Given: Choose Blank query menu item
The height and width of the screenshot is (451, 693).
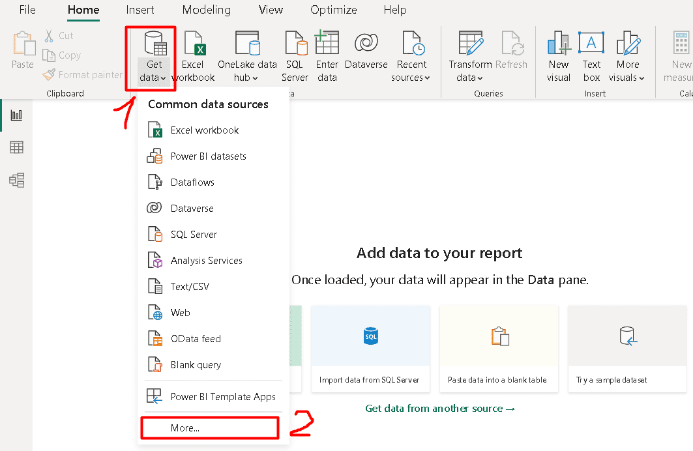Looking at the screenshot, I should [x=213, y=365].
